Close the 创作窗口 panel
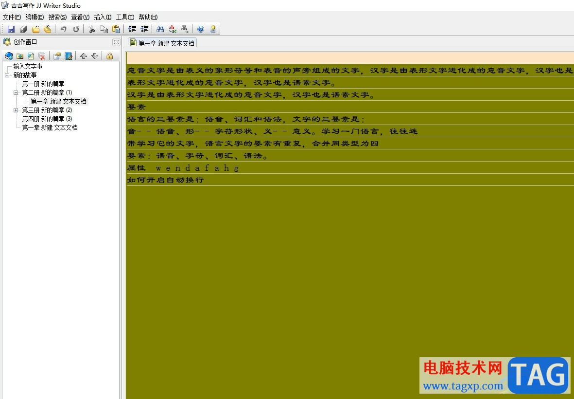Image resolution: width=574 pixels, height=399 pixels. click(116, 42)
